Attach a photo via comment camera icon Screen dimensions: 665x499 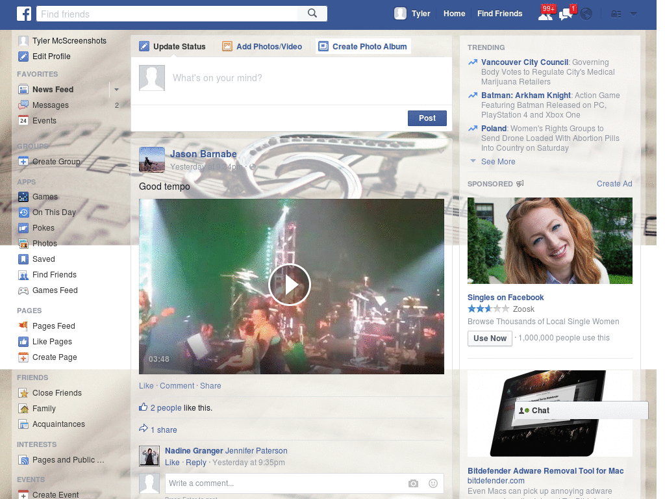click(413, 483)
